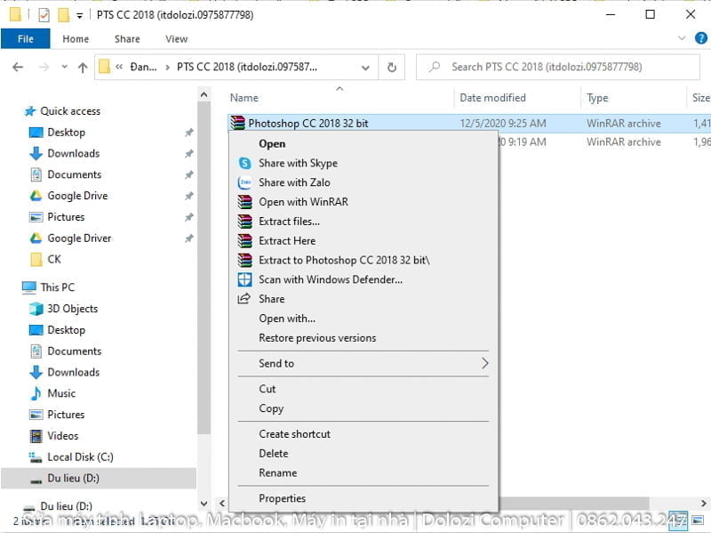Expand the ribbon with the chevron

681,38
